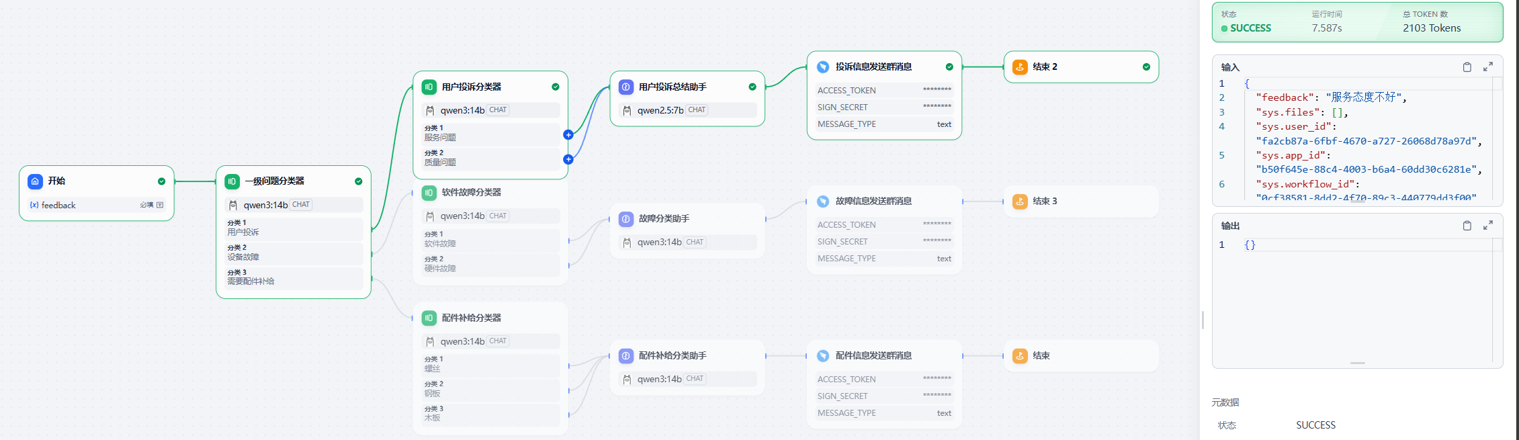The image size is (1519, 440).
Task: Click ACCESS_TOKEN row in 故障信息发送群消息
Action: click(884, 224)
